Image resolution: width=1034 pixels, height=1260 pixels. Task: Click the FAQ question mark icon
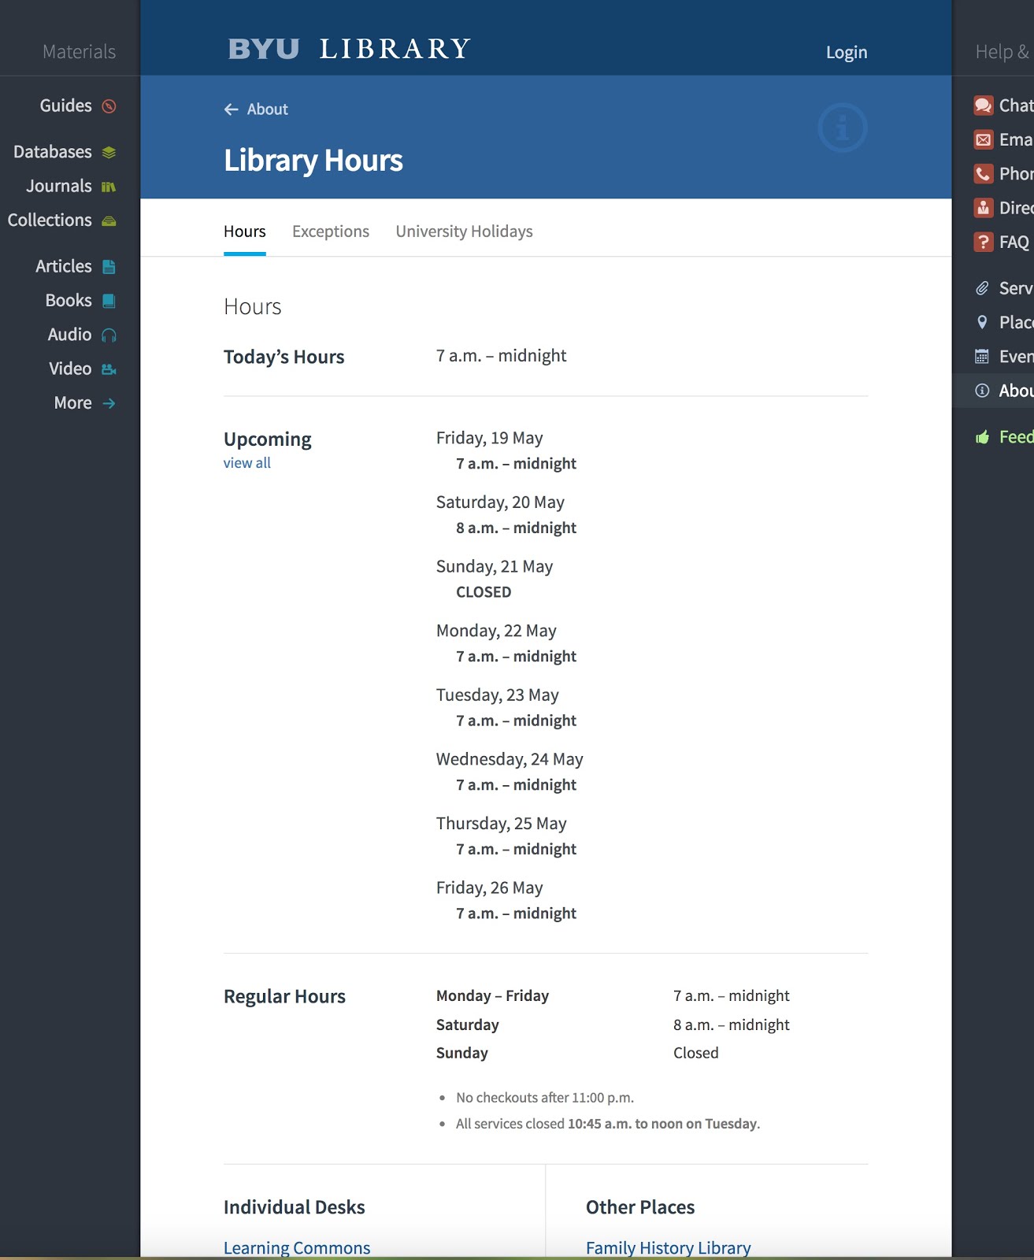click(983, 242)
